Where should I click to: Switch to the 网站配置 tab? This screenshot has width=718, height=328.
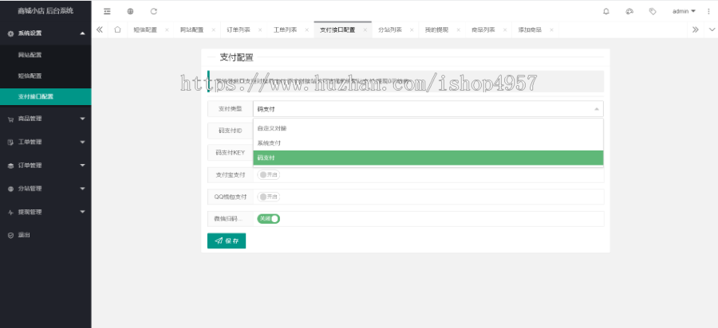click(191, 30)
